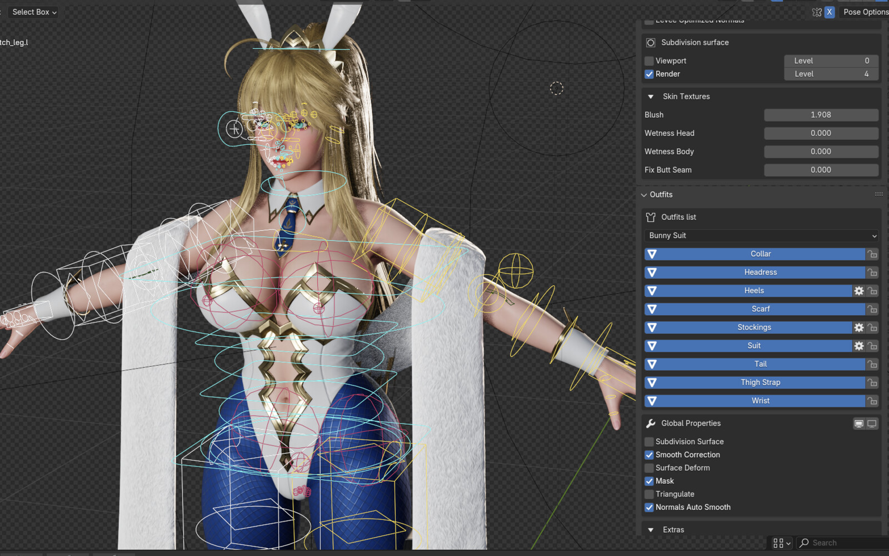Adjust the Blush slider value

(x=821, y=115)
